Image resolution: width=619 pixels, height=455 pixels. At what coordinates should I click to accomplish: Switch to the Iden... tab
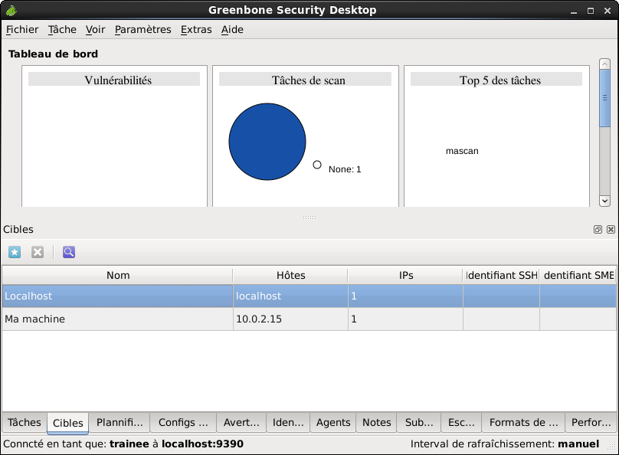pyautogui.click(x=288, y=423)
